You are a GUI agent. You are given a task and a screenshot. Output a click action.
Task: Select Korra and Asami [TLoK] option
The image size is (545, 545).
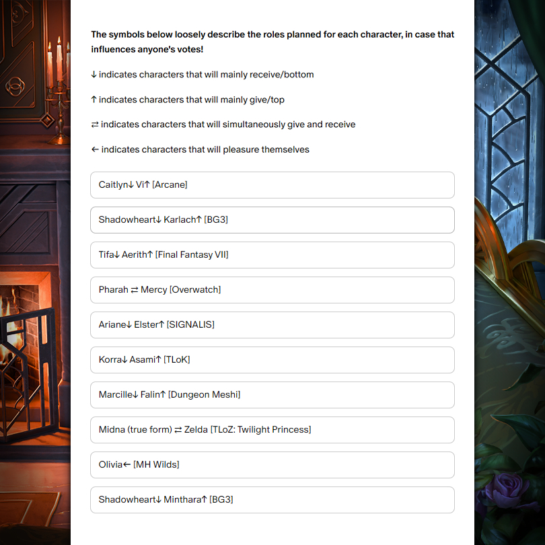pyautogui.click(x=272, y=360)
